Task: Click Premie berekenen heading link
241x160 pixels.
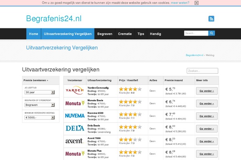Action: click(36, 80)
